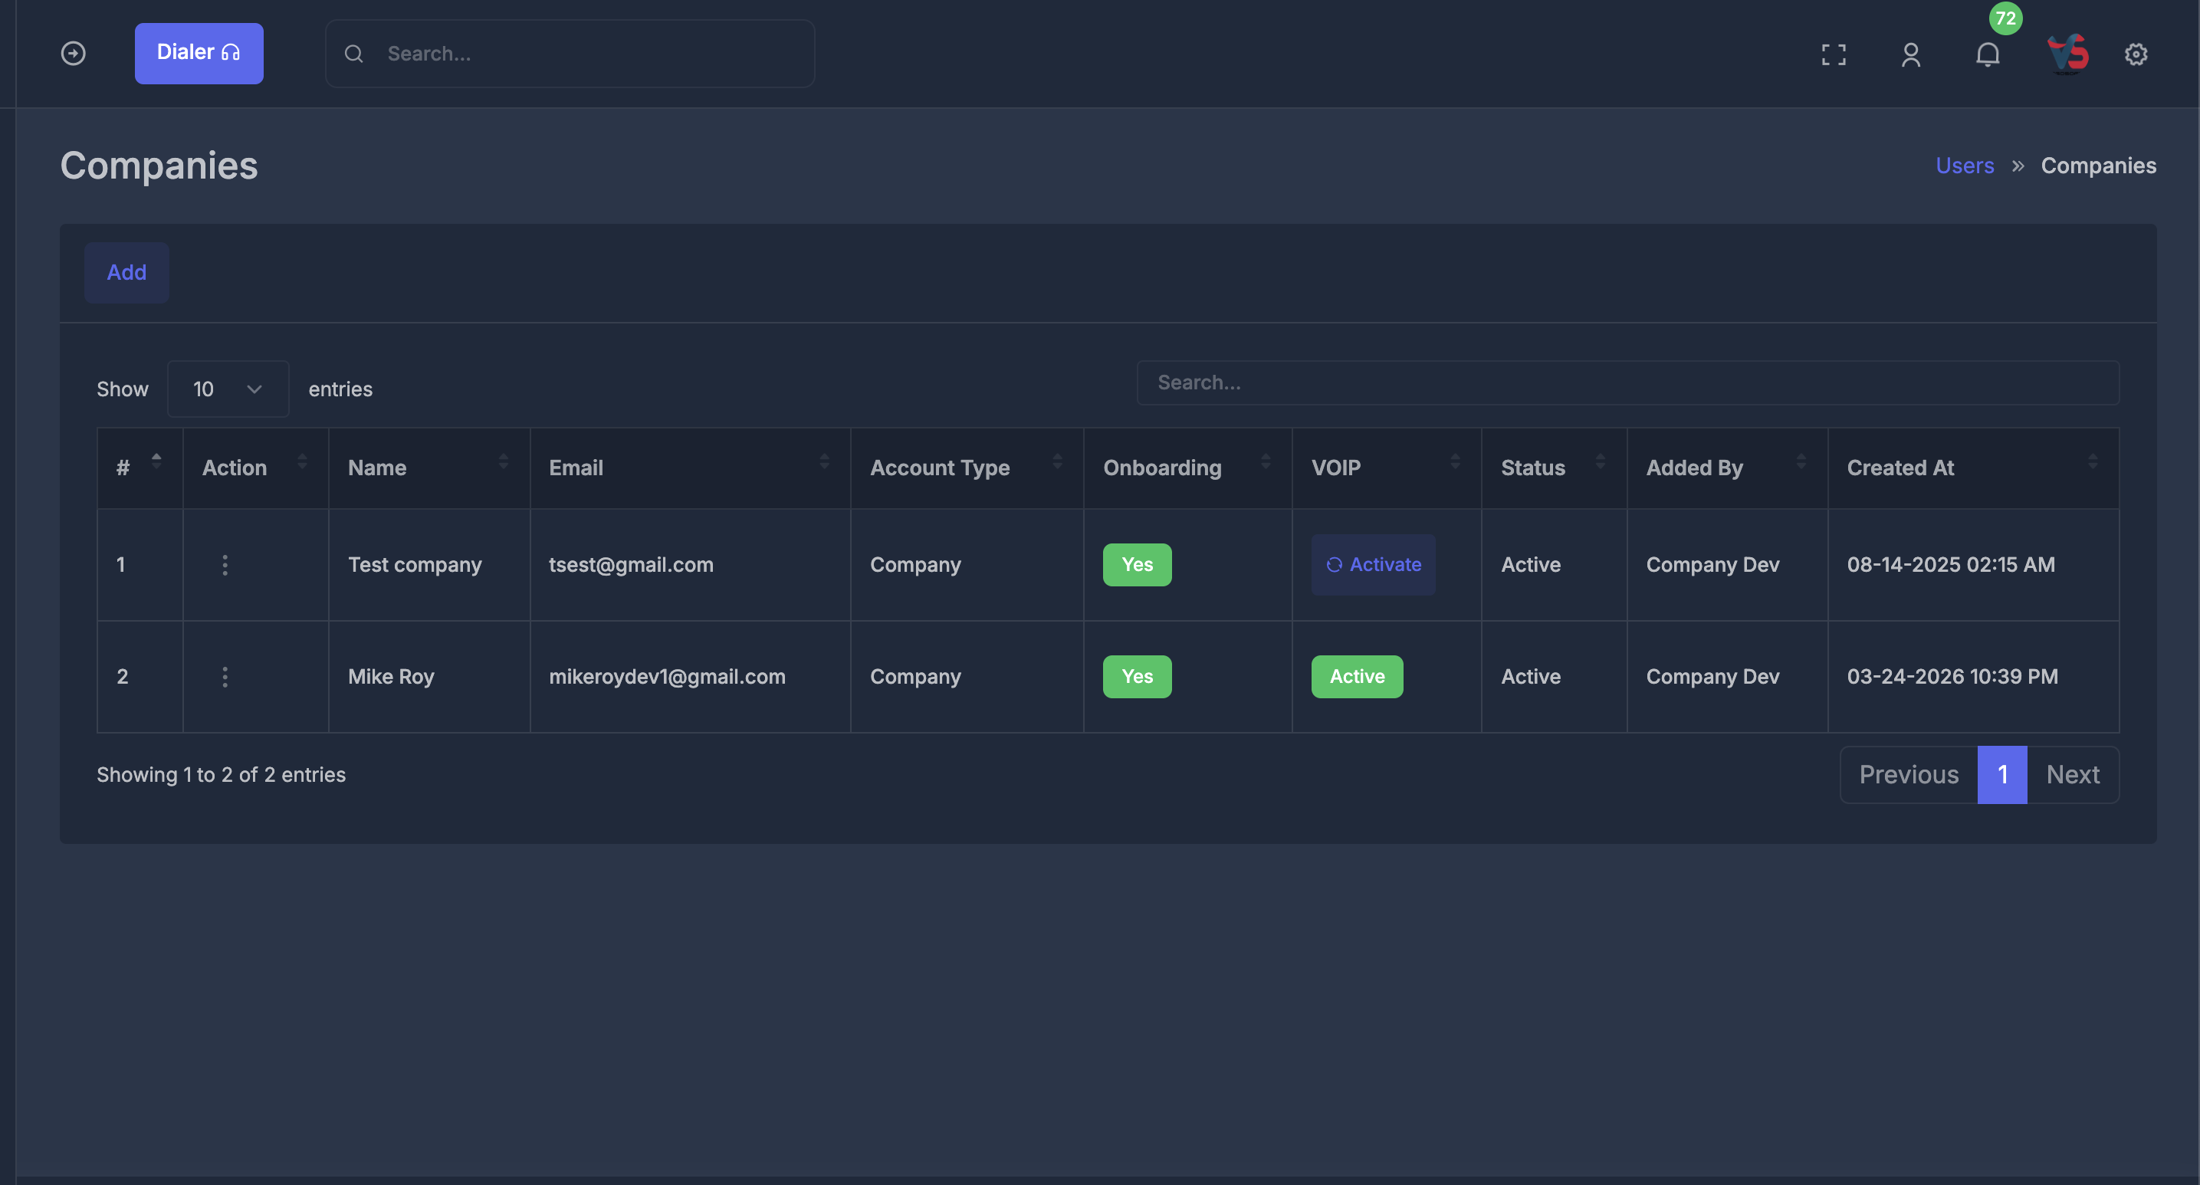This screenshot has width=2200, height=1185.
Task: Click the VOIP Active badge for Mike Roy
Action: 1357,676
